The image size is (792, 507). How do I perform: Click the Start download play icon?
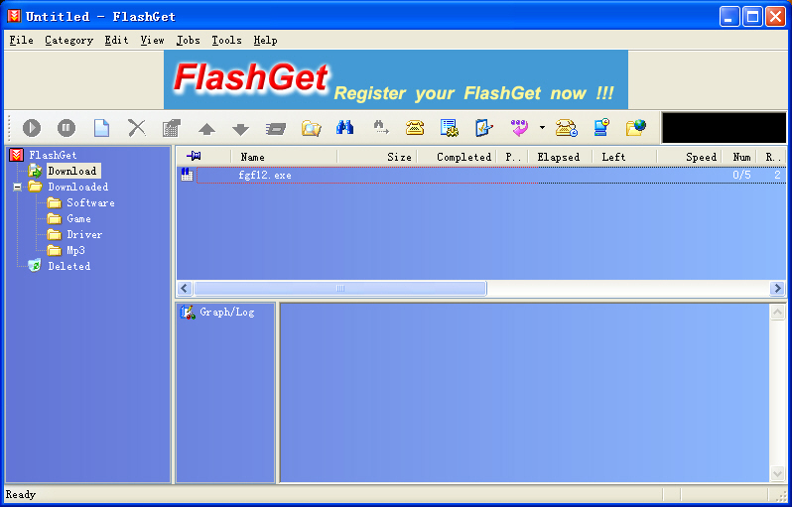pyautogui.click(x=32, y=128)
